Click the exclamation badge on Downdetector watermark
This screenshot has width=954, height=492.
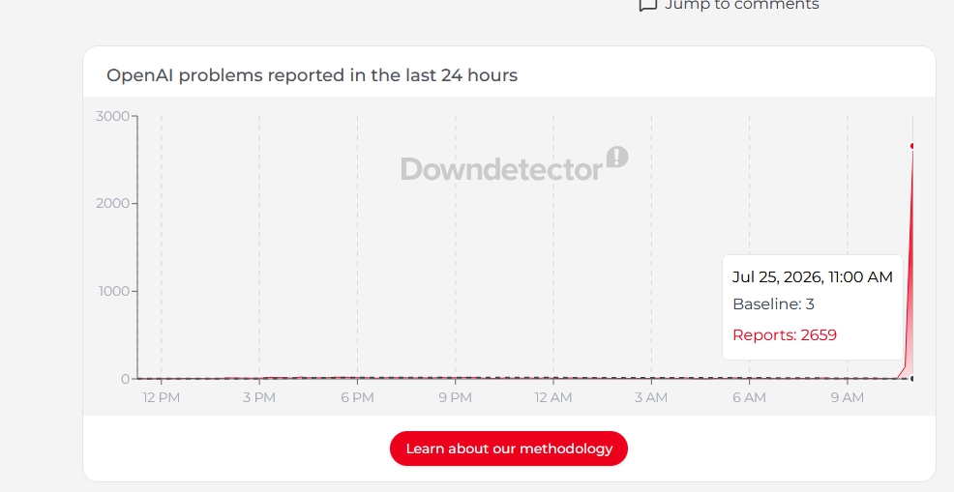617,157
